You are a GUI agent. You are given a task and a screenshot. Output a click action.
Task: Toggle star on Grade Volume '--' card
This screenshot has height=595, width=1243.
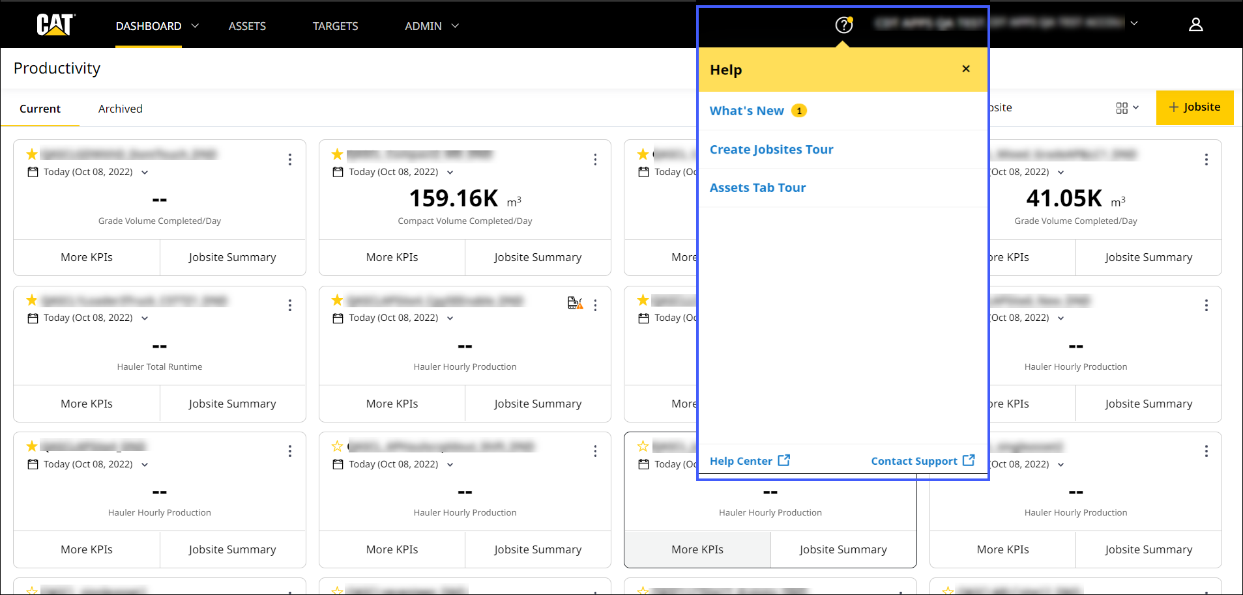(x=31, y=154)
